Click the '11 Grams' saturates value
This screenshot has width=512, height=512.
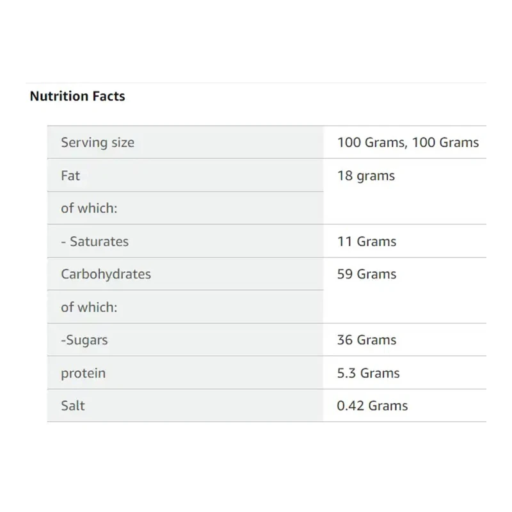(367, 241)
